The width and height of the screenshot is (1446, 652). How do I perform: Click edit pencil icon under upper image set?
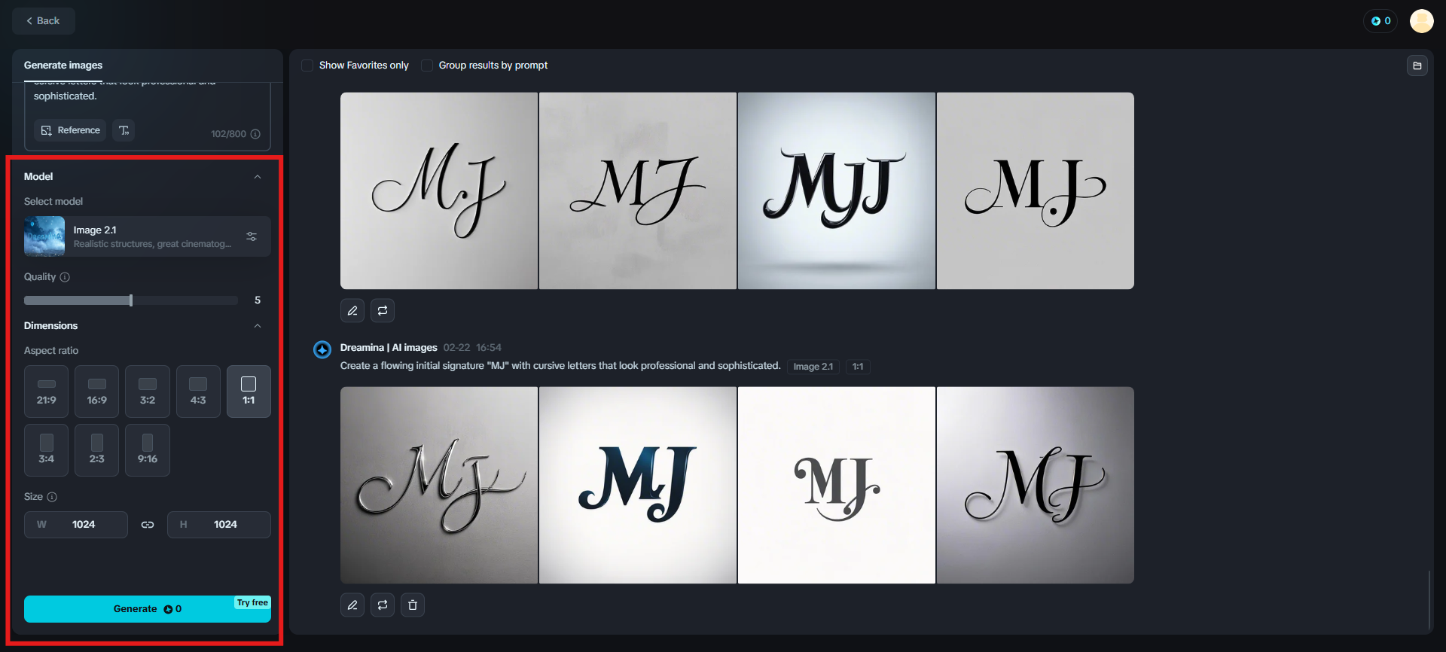(x=352, y=310)
